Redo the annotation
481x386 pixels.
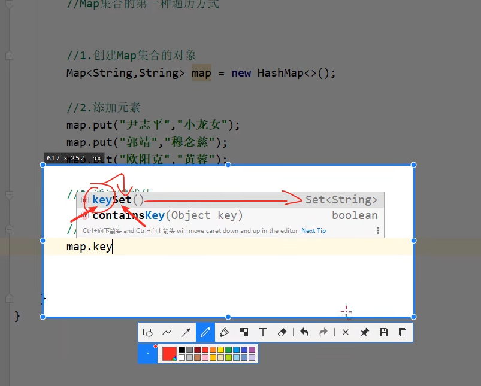(x=323, y=332)
